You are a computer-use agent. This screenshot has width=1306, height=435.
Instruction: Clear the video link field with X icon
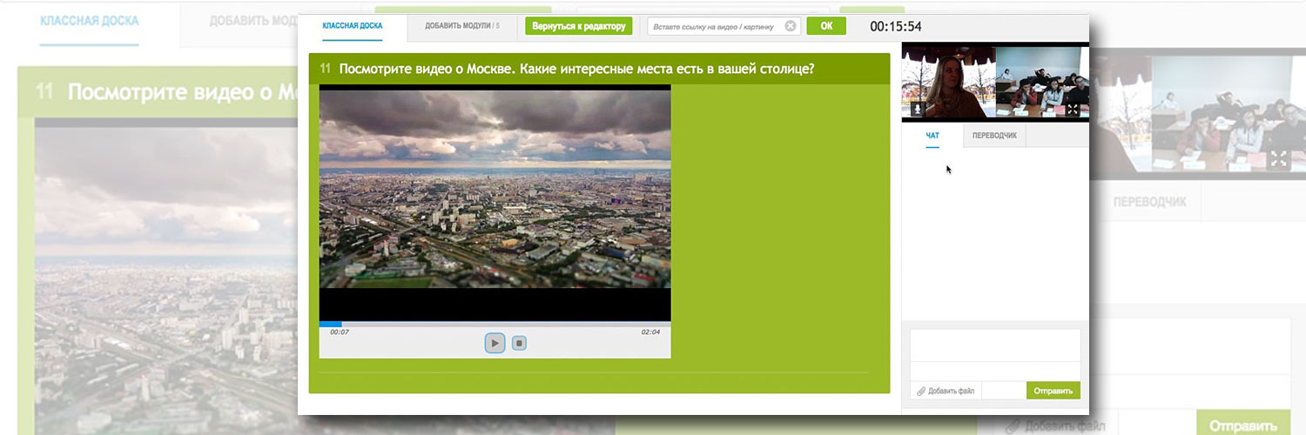click(790, 26)
